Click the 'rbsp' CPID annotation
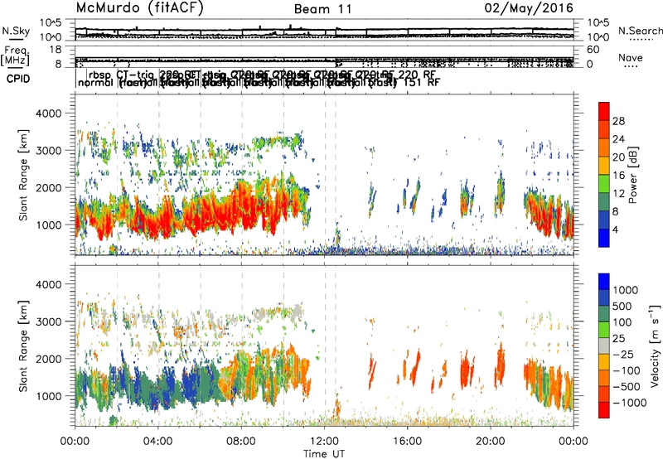This screenshot has height=459, width=663. 100,75
